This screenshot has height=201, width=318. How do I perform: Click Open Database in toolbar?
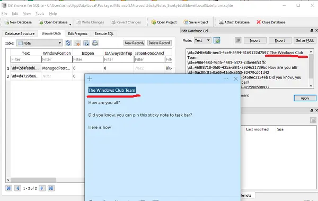tap(53, 22)
